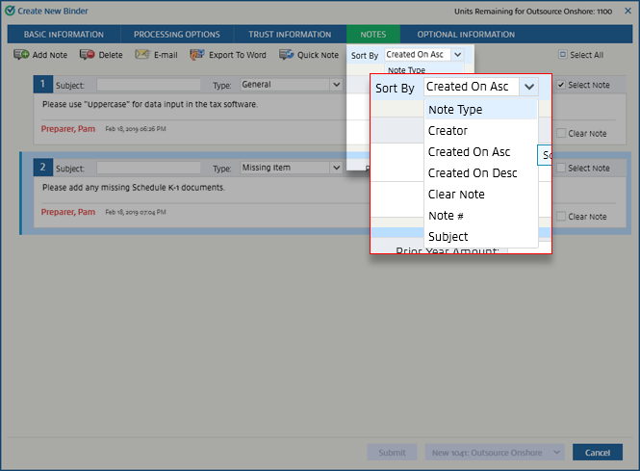
Task: Uncheck Select Note for note 1
Action: point(561,85)
